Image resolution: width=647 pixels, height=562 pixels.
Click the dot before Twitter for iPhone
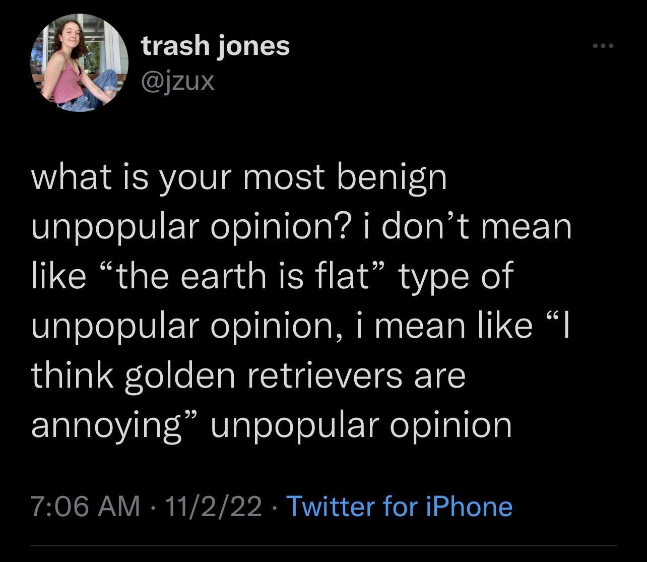coord(274,509)
